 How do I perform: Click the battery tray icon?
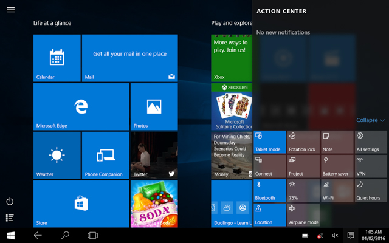coord(305,236)
